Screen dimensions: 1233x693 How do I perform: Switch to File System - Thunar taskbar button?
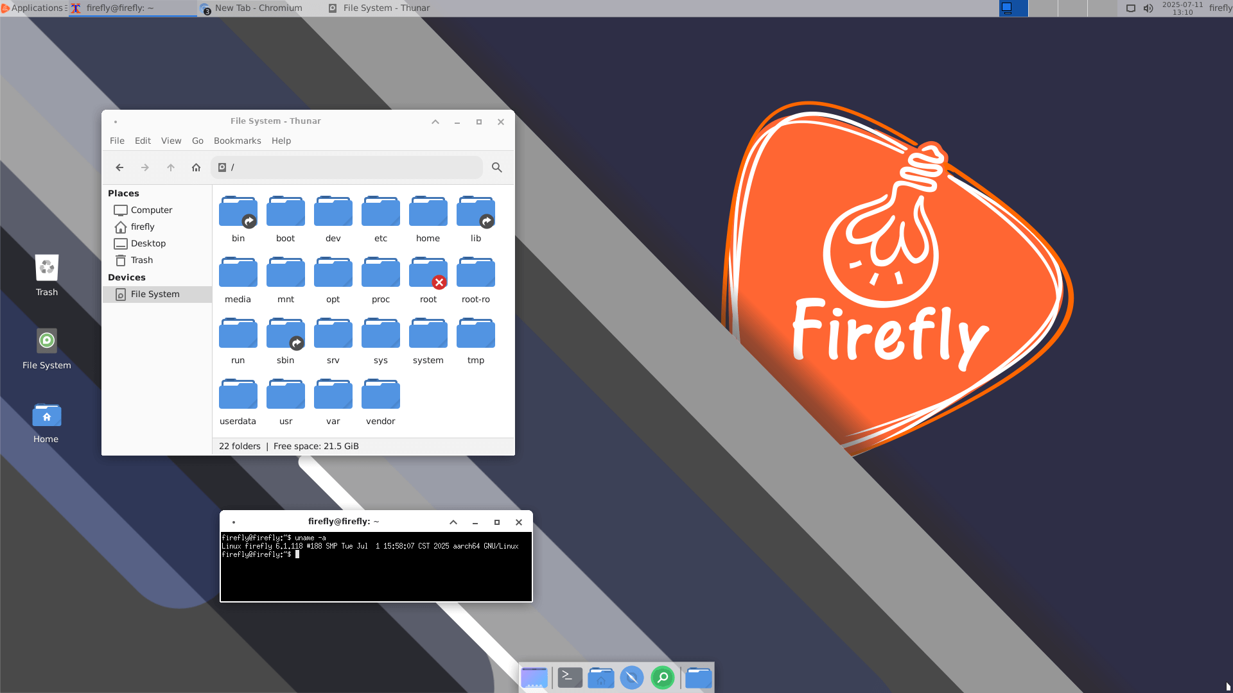(x=390, y=8)
